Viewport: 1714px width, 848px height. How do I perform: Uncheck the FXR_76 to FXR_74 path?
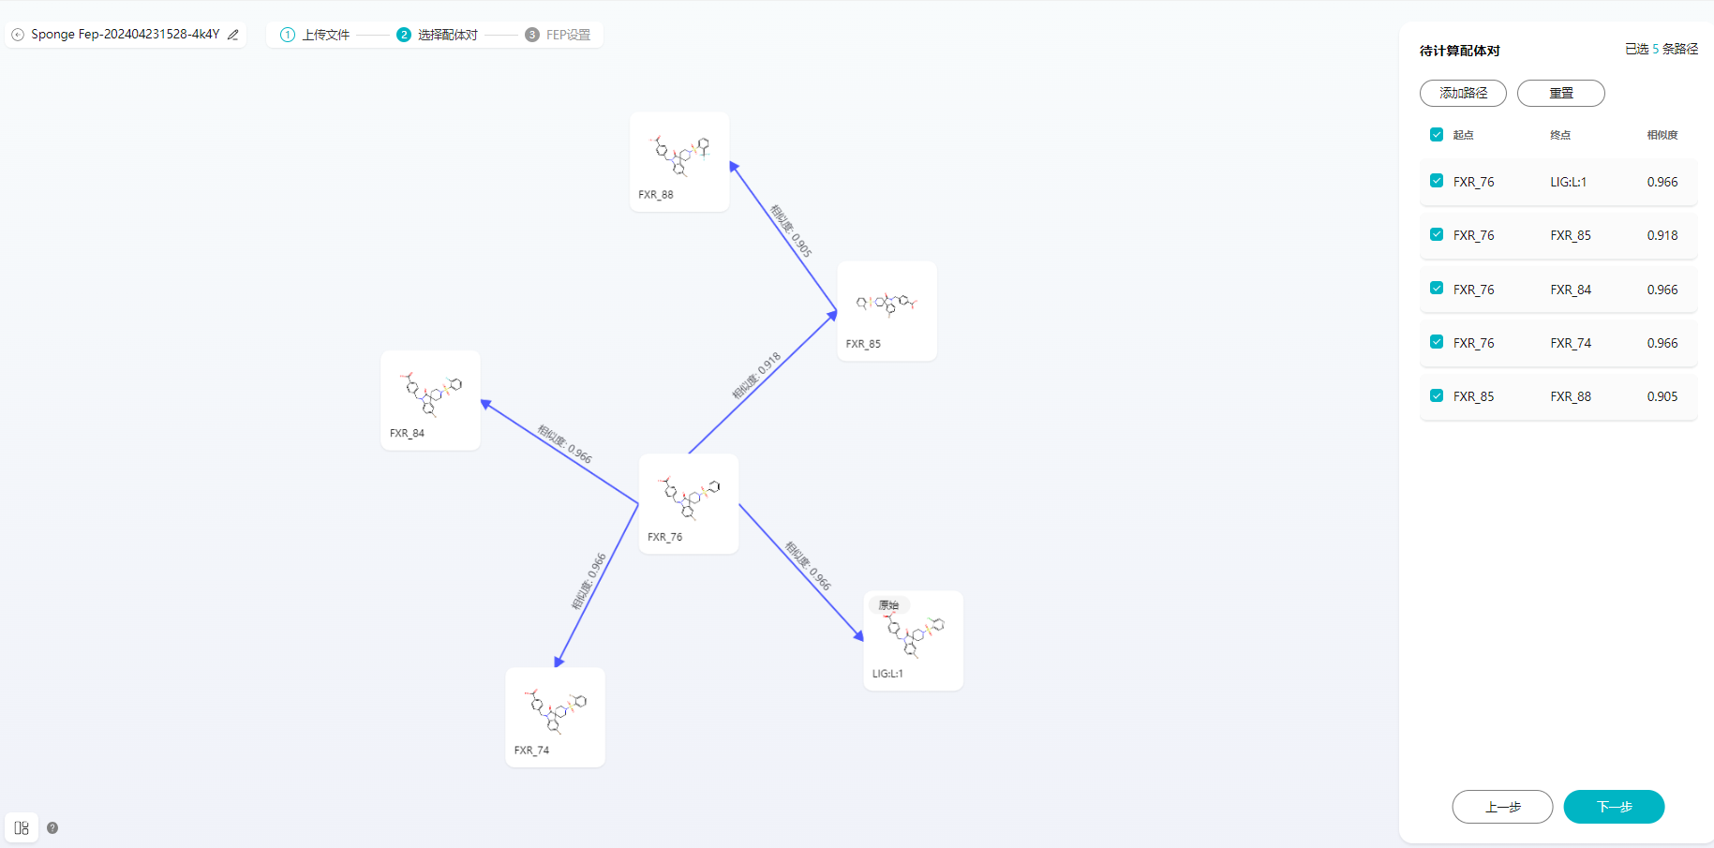pyautogui.click(x=1436, y=342)
